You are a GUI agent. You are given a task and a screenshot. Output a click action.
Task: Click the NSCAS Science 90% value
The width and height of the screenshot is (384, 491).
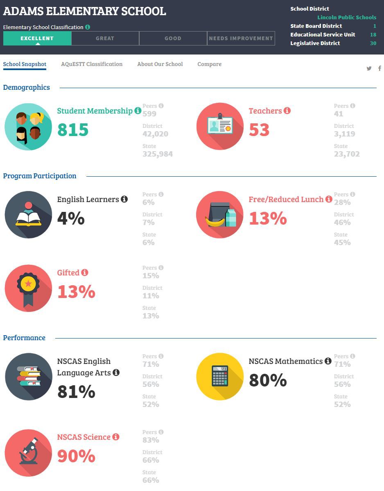click(76, 456)
